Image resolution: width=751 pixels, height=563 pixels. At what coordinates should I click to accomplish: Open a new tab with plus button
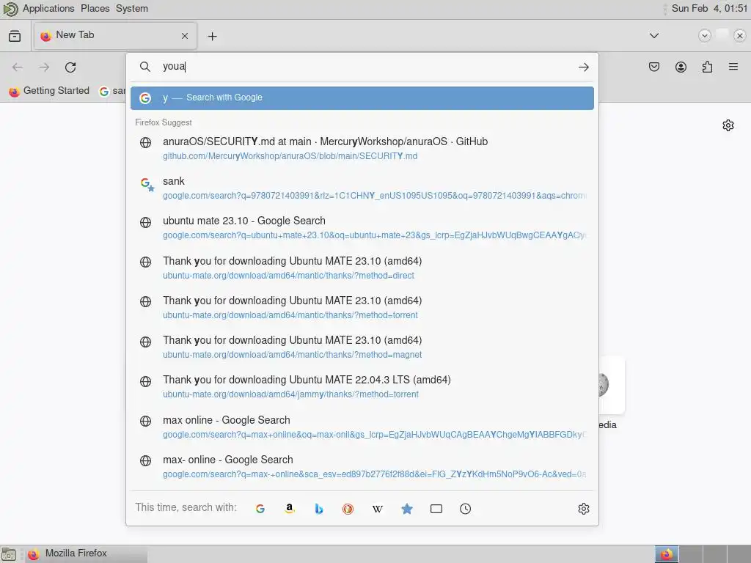coord(212,36)
